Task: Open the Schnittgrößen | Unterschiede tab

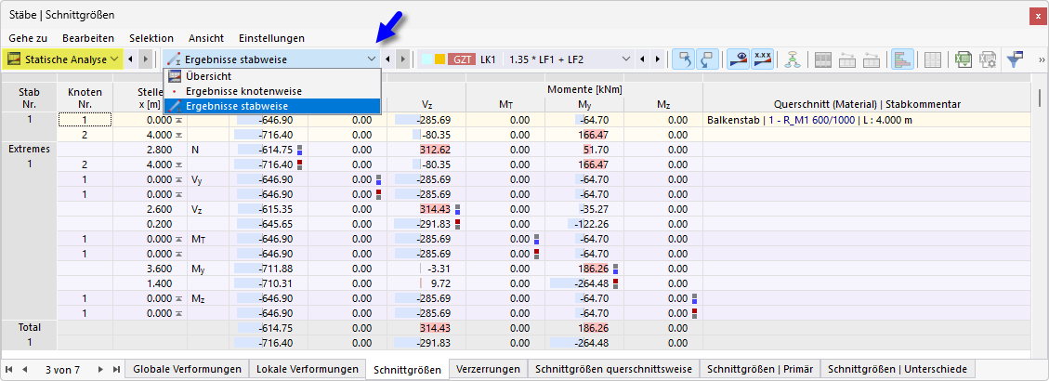Action: [x=898, y=369]
